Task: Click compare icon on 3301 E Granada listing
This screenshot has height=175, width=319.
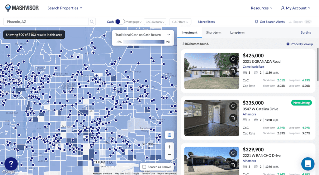Action: [233, 71]
